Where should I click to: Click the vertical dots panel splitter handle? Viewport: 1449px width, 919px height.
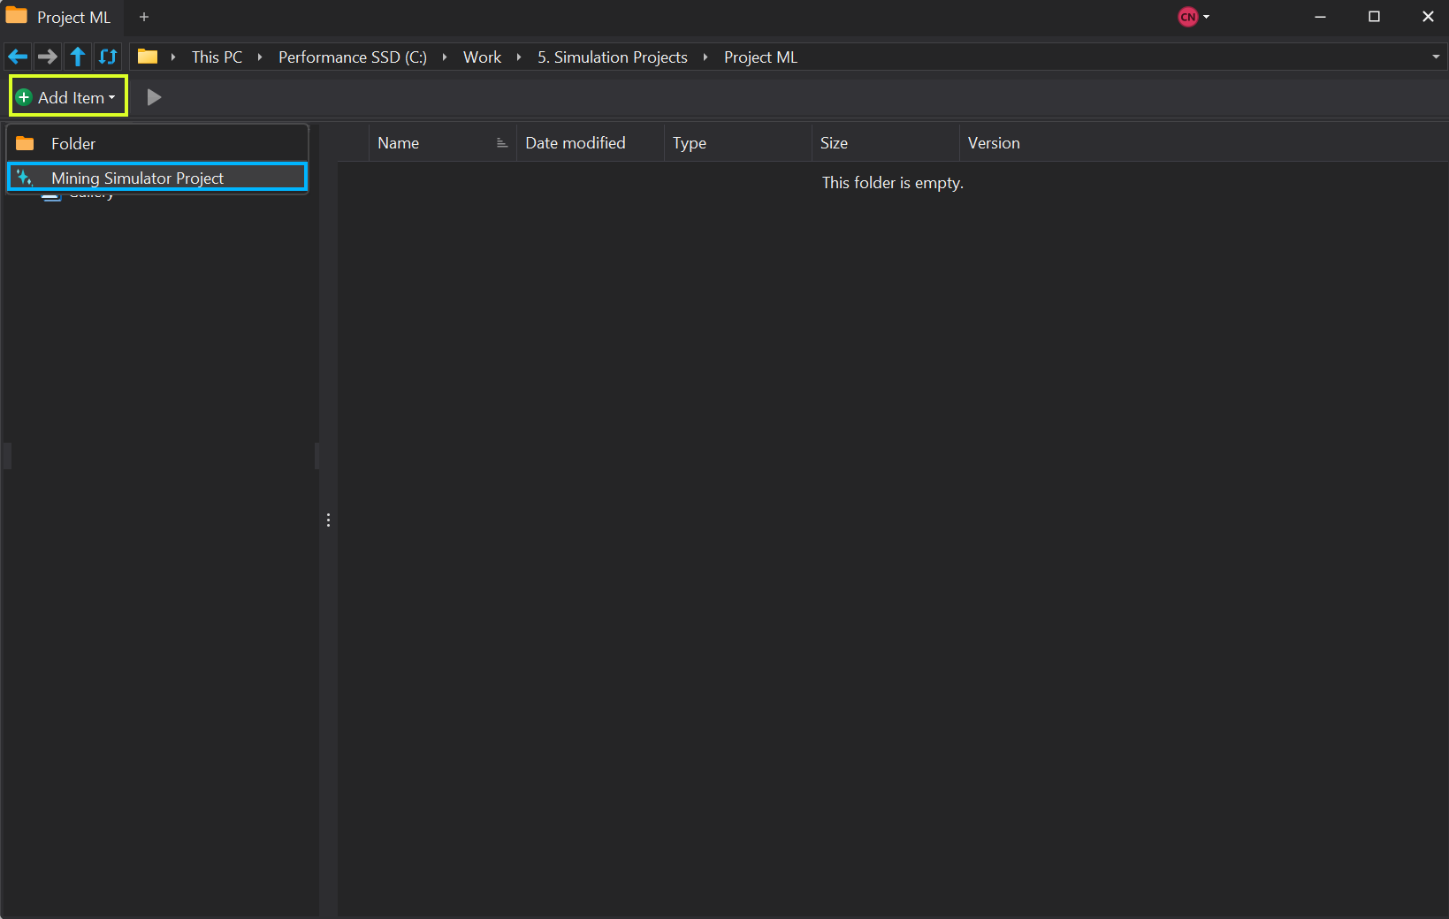(328, 520)
